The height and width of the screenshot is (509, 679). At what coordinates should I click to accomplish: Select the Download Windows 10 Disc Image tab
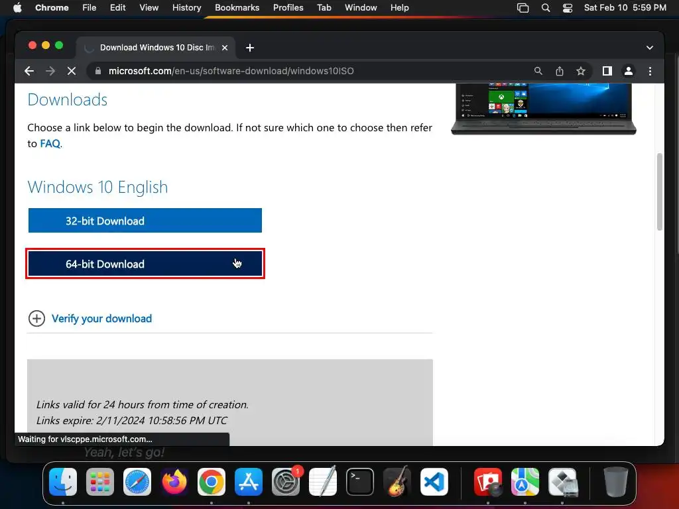(156, 48)
